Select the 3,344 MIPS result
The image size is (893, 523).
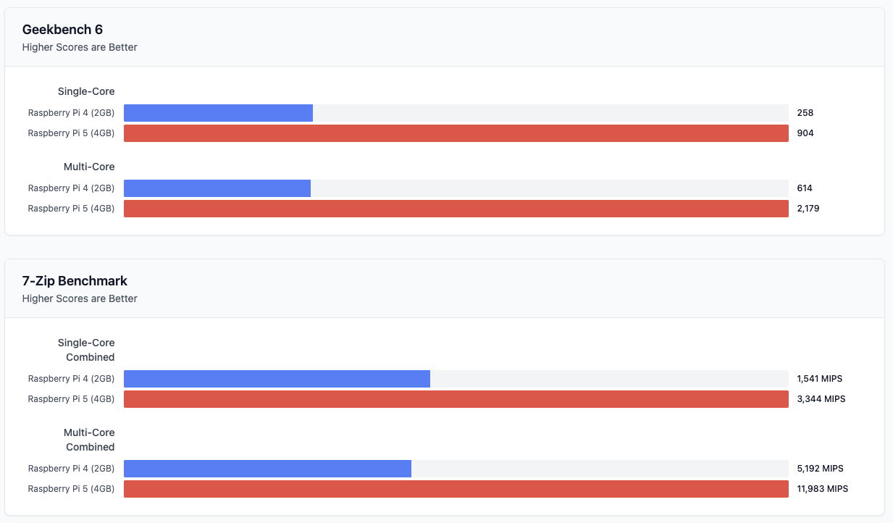821,399
